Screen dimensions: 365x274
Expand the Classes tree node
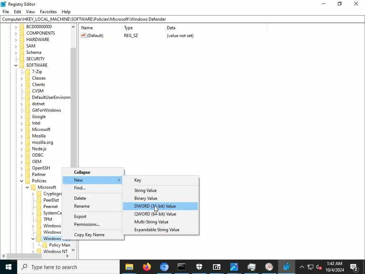pos(22,78)
